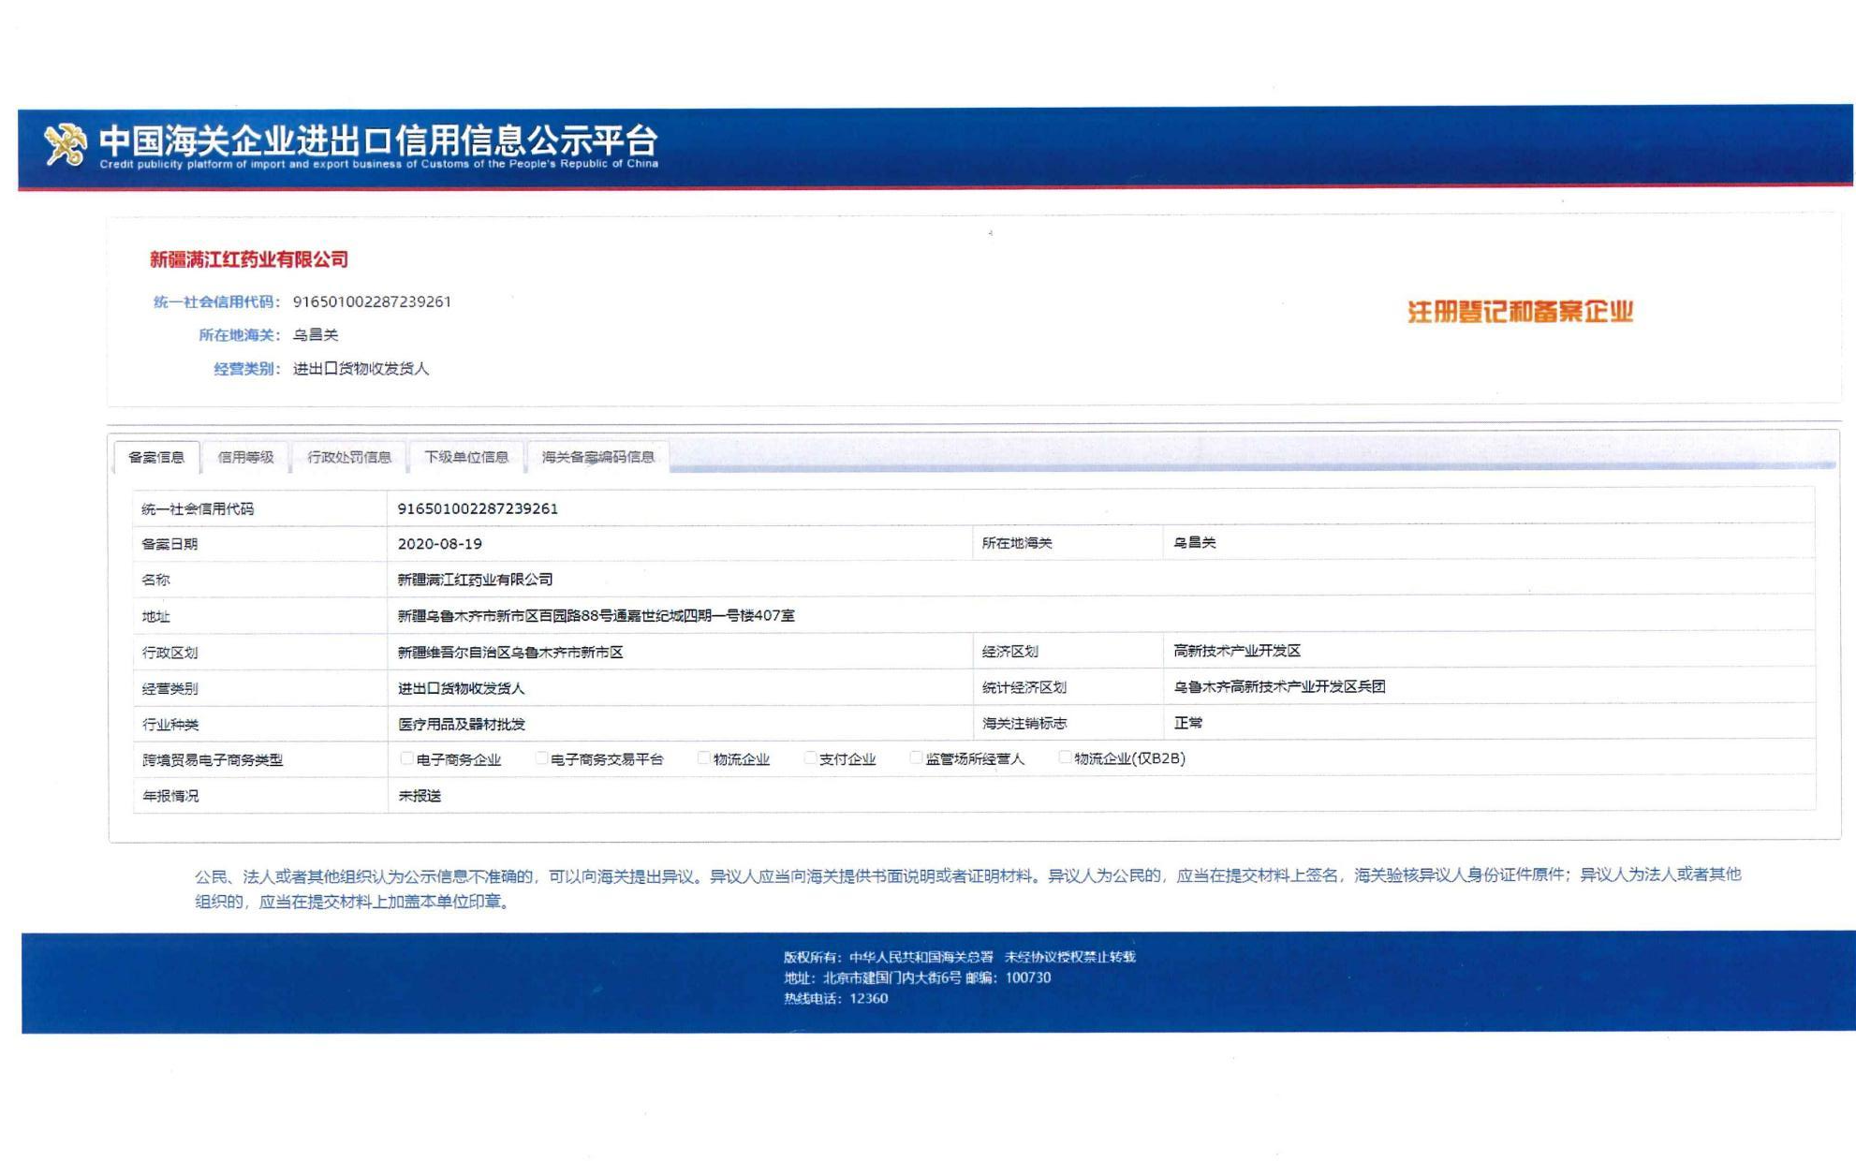Click the footer hotline 热线电话: 12360
1856x1161 pixels.
point(835,998)
